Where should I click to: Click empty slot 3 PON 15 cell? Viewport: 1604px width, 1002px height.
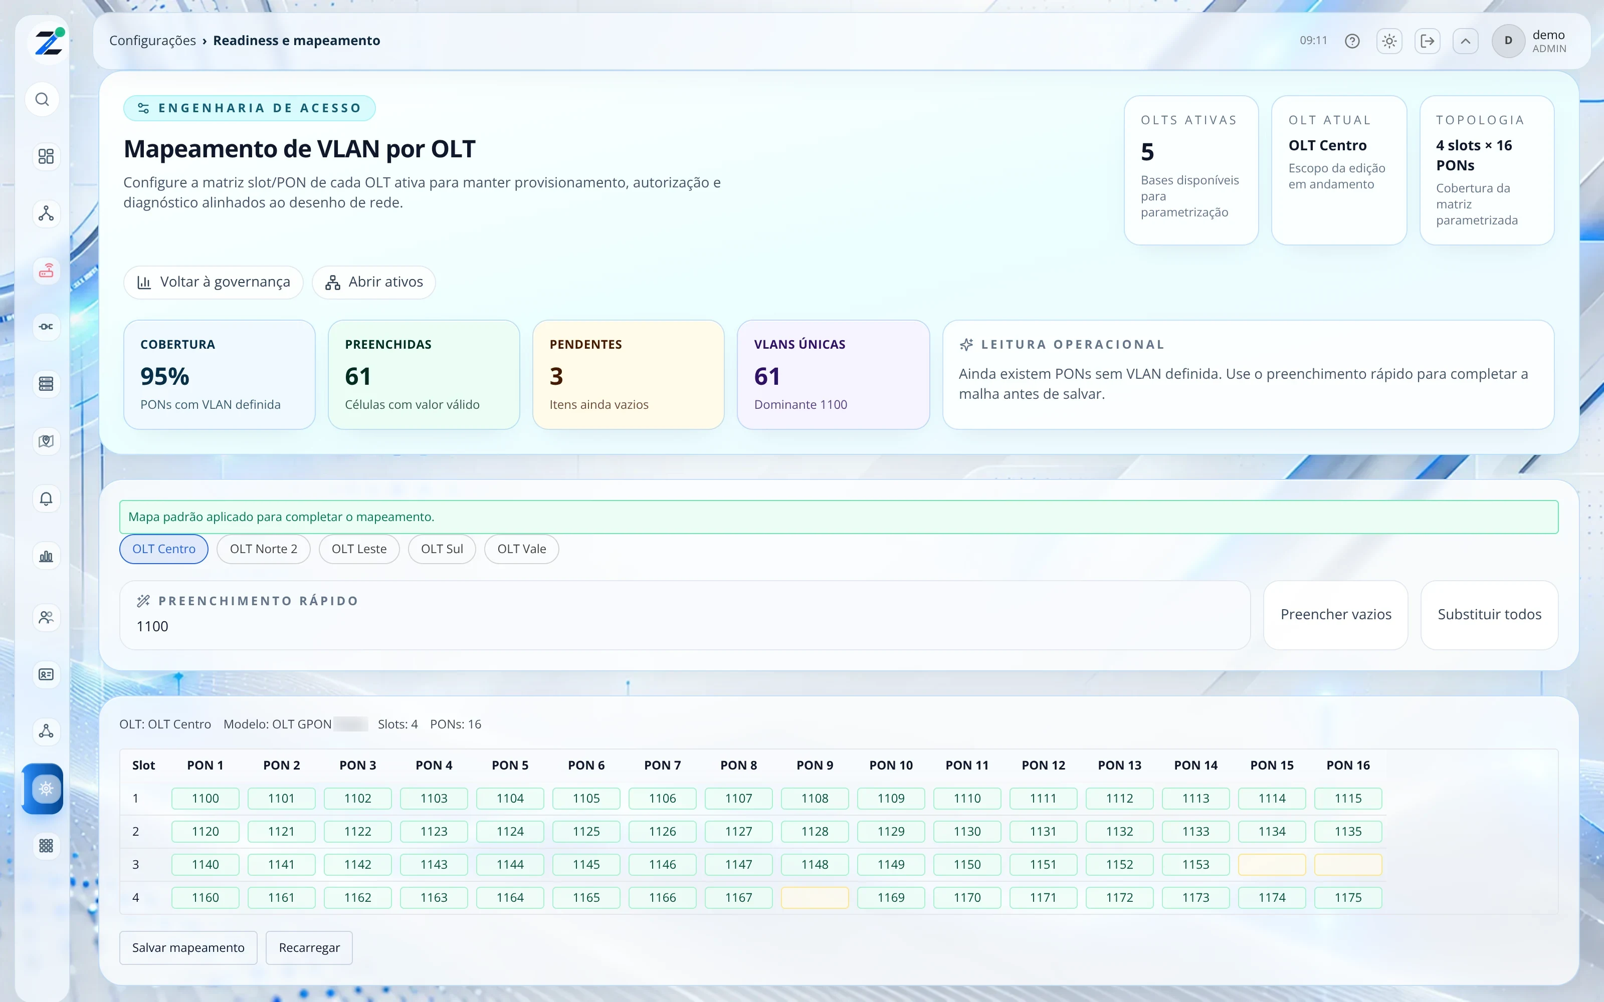1272,864
